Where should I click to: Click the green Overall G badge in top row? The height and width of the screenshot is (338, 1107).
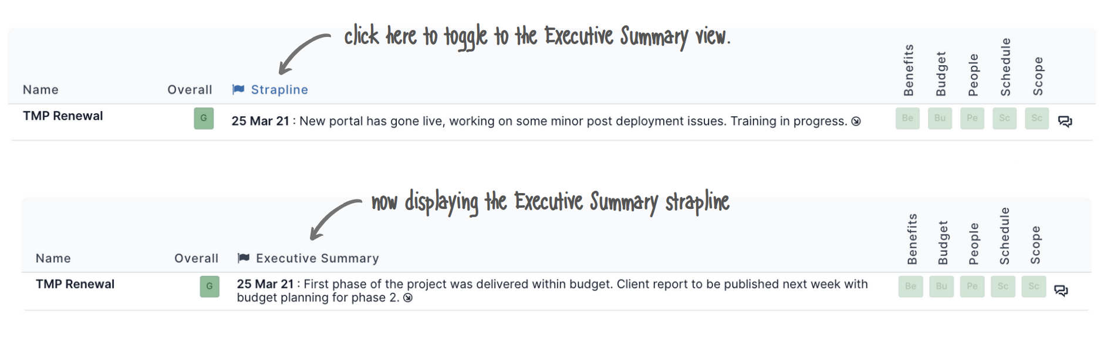coord(204,119)
